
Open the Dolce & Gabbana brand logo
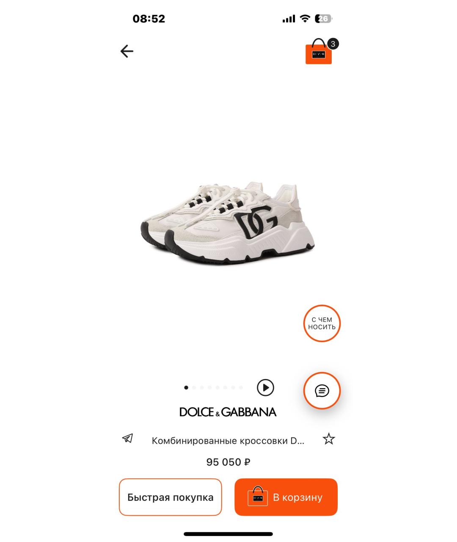click(x=228, y=412)
